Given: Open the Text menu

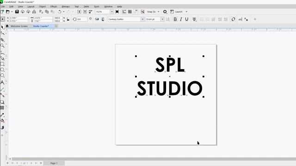Looking at the screenshot, I should coord(76,6).
